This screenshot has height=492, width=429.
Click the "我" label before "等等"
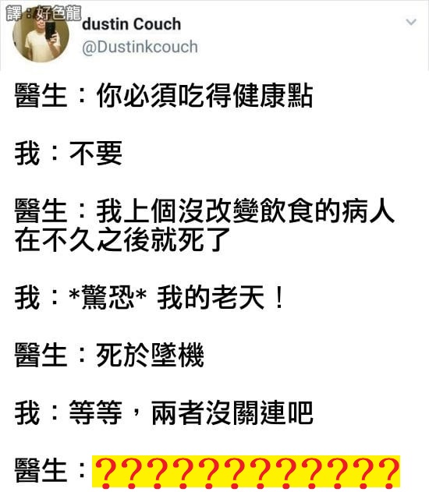[27, 412]
